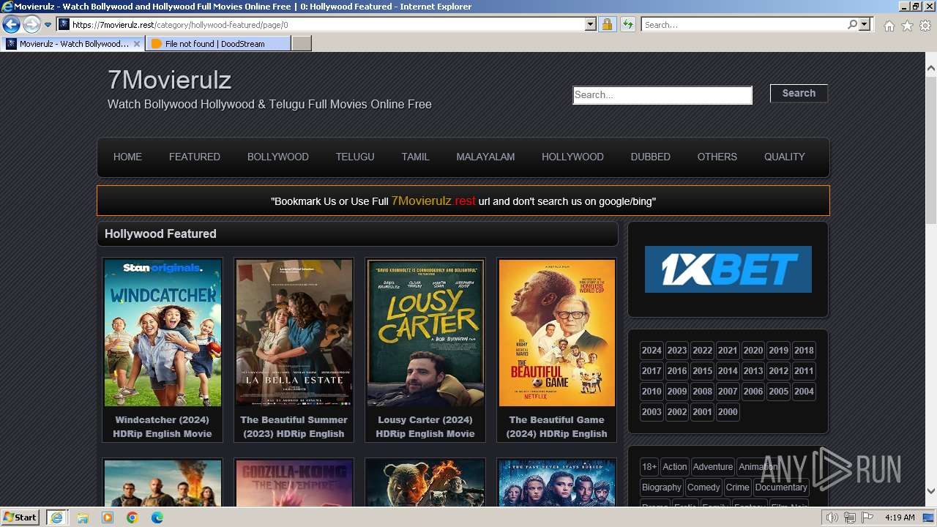Screen dimensions: 937x527
Task: Open the TAMIL menu item
Action: [415, 157]
